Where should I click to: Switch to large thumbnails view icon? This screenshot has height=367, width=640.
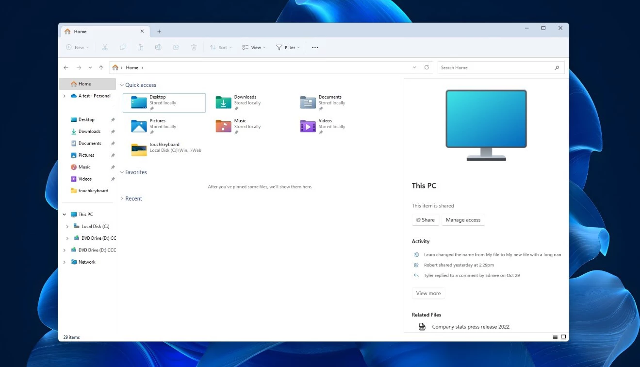point(563,337)
